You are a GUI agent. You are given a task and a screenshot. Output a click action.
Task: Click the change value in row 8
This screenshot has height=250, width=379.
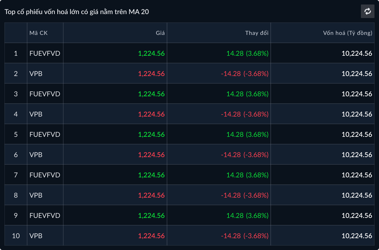click(x=245, y=195)
